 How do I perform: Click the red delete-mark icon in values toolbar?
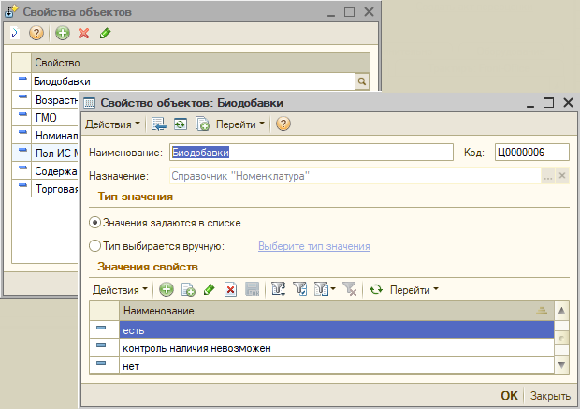click(230, 290)
